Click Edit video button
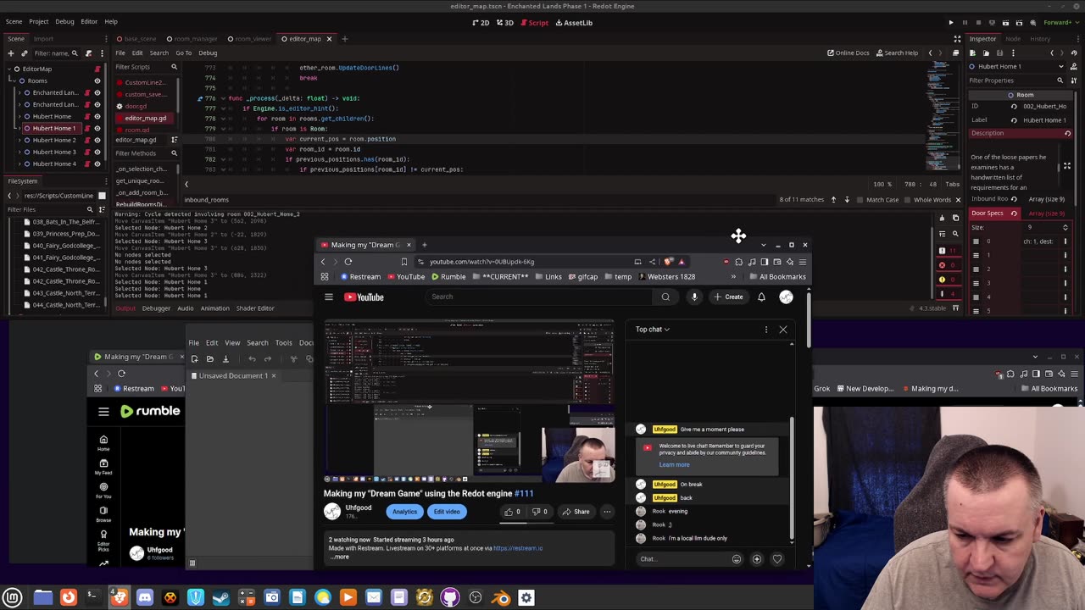The height and width of the screenshot is (610, 1085). pos(447,512)
